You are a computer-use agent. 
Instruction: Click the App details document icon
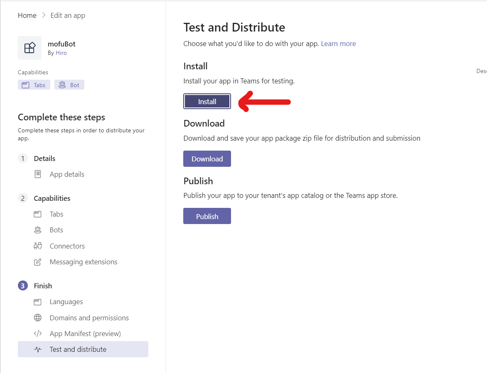37,174
